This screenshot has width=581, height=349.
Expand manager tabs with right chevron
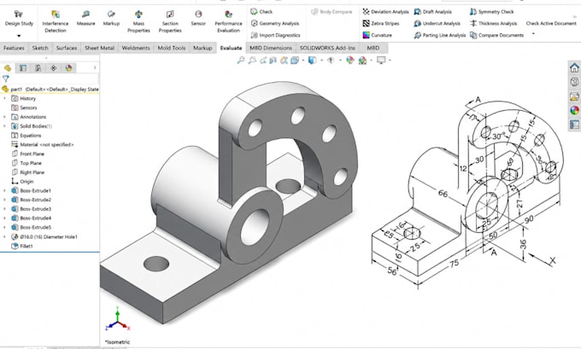point(95,67)
